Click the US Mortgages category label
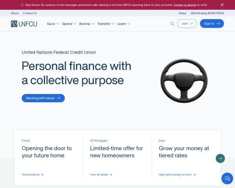 pyautogui.click(x=99, y=141)
